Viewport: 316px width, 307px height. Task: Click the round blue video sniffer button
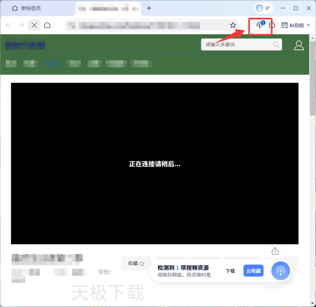(280, 271)
